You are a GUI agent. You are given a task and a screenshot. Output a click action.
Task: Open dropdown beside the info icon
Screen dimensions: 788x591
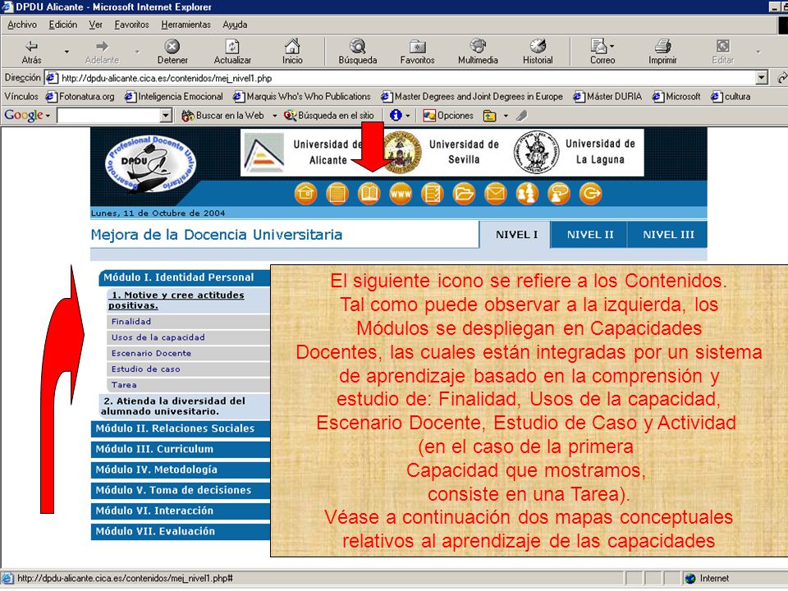(408, 116)
